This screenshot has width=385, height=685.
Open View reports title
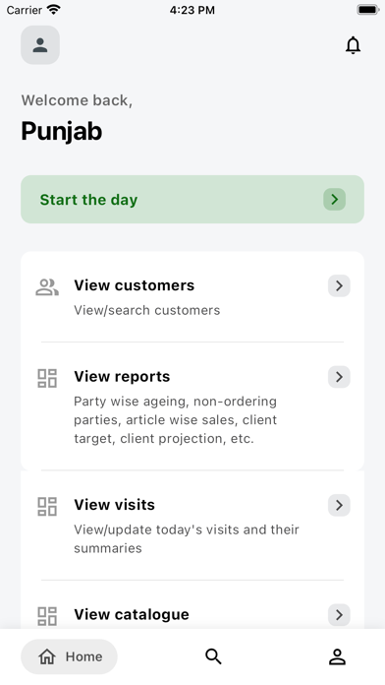point(122,377)
